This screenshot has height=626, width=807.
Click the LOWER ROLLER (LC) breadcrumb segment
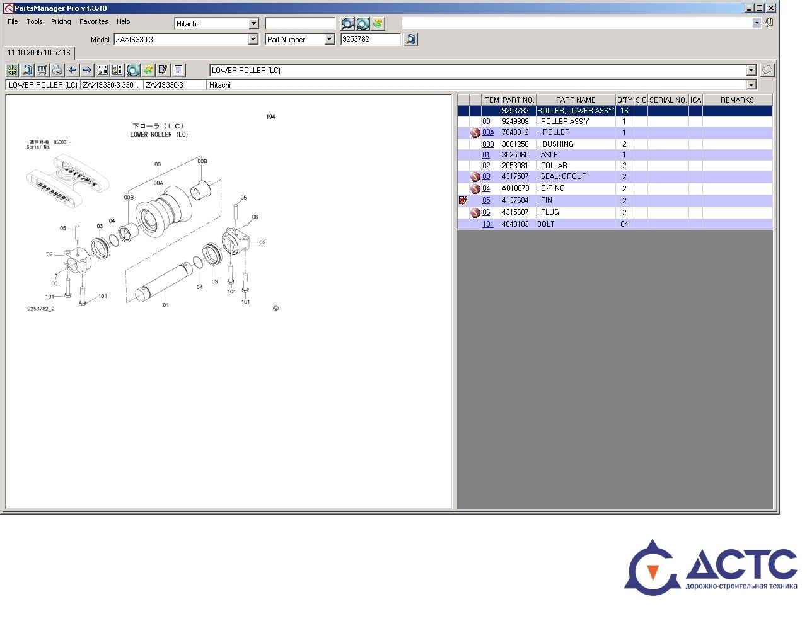tap(43, 85)
